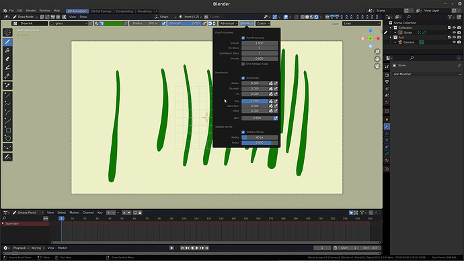Open the Advanced dropdown

click(229, 24)
